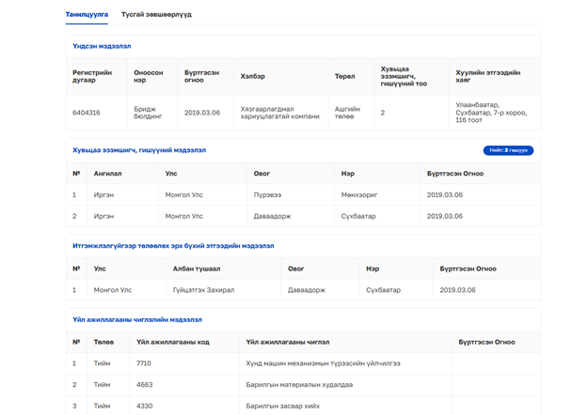The width and height of the screenshot is (587, 415).
Task: Click Сүхбаатар in the representative table row
Action: [384, 290]
